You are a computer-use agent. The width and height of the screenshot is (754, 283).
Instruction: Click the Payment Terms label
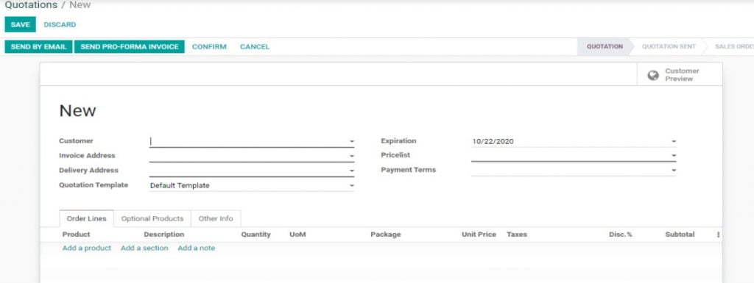tap(408, 170)
